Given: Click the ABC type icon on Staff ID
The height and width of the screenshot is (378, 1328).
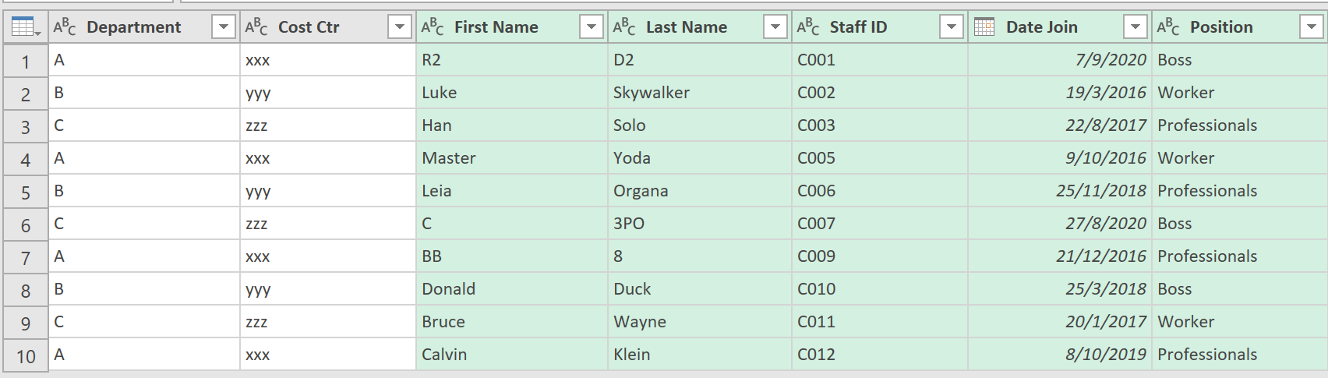Looking at the screenshot, I should 808,27.
